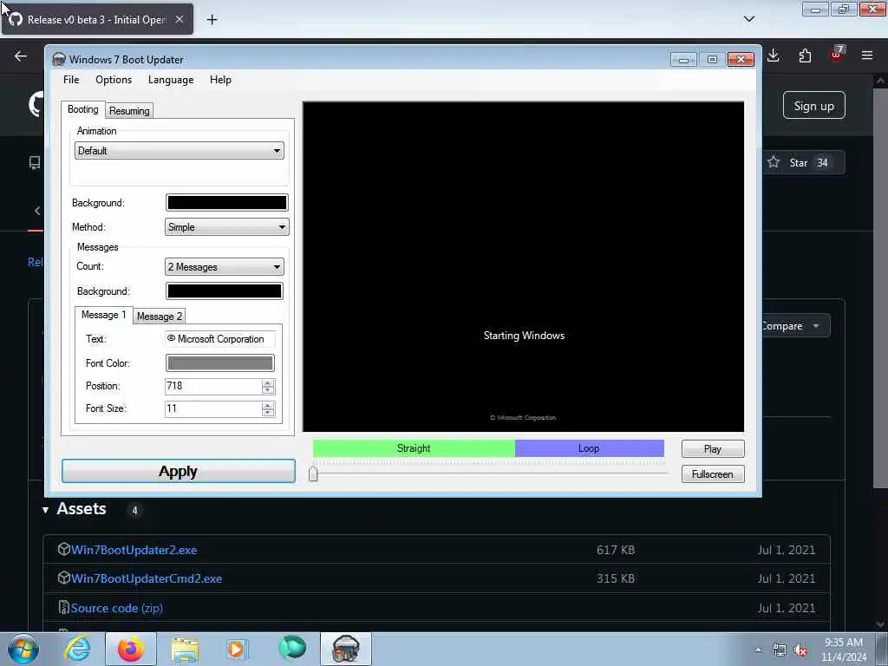
Task: Switch to the Booting tab
Action: point(82,109)
